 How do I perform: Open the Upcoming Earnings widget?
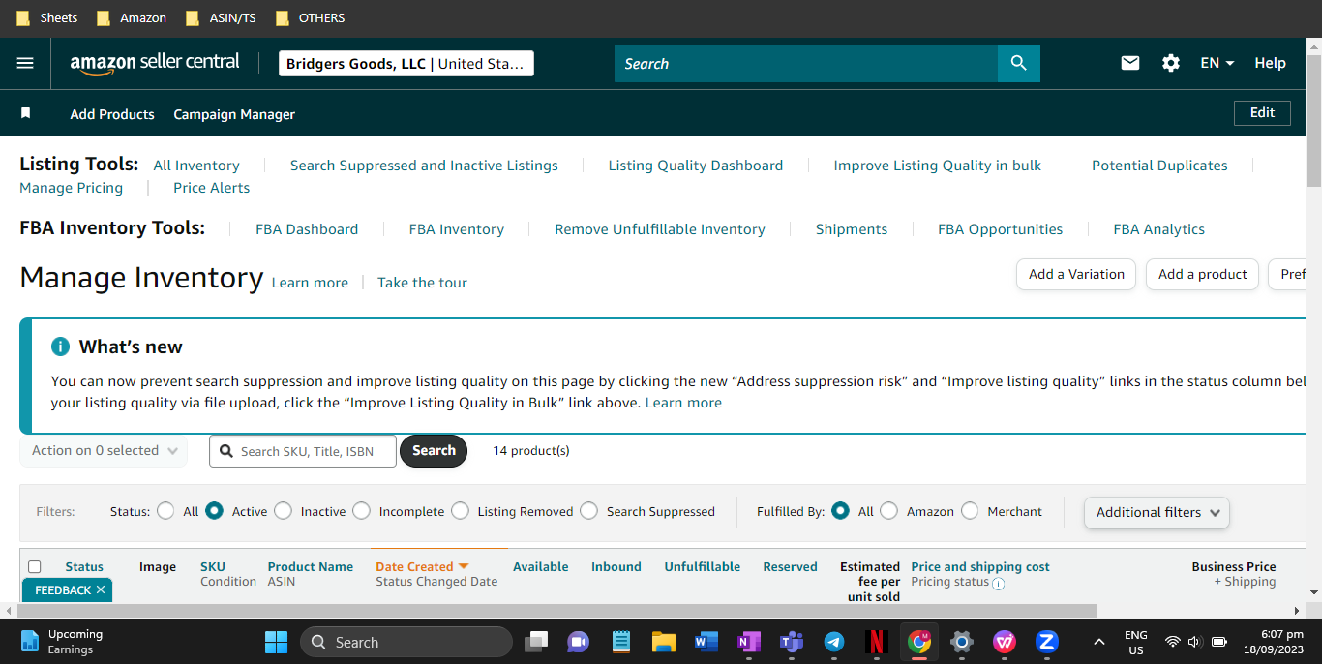pyautogui.click(x=62, y=642)
